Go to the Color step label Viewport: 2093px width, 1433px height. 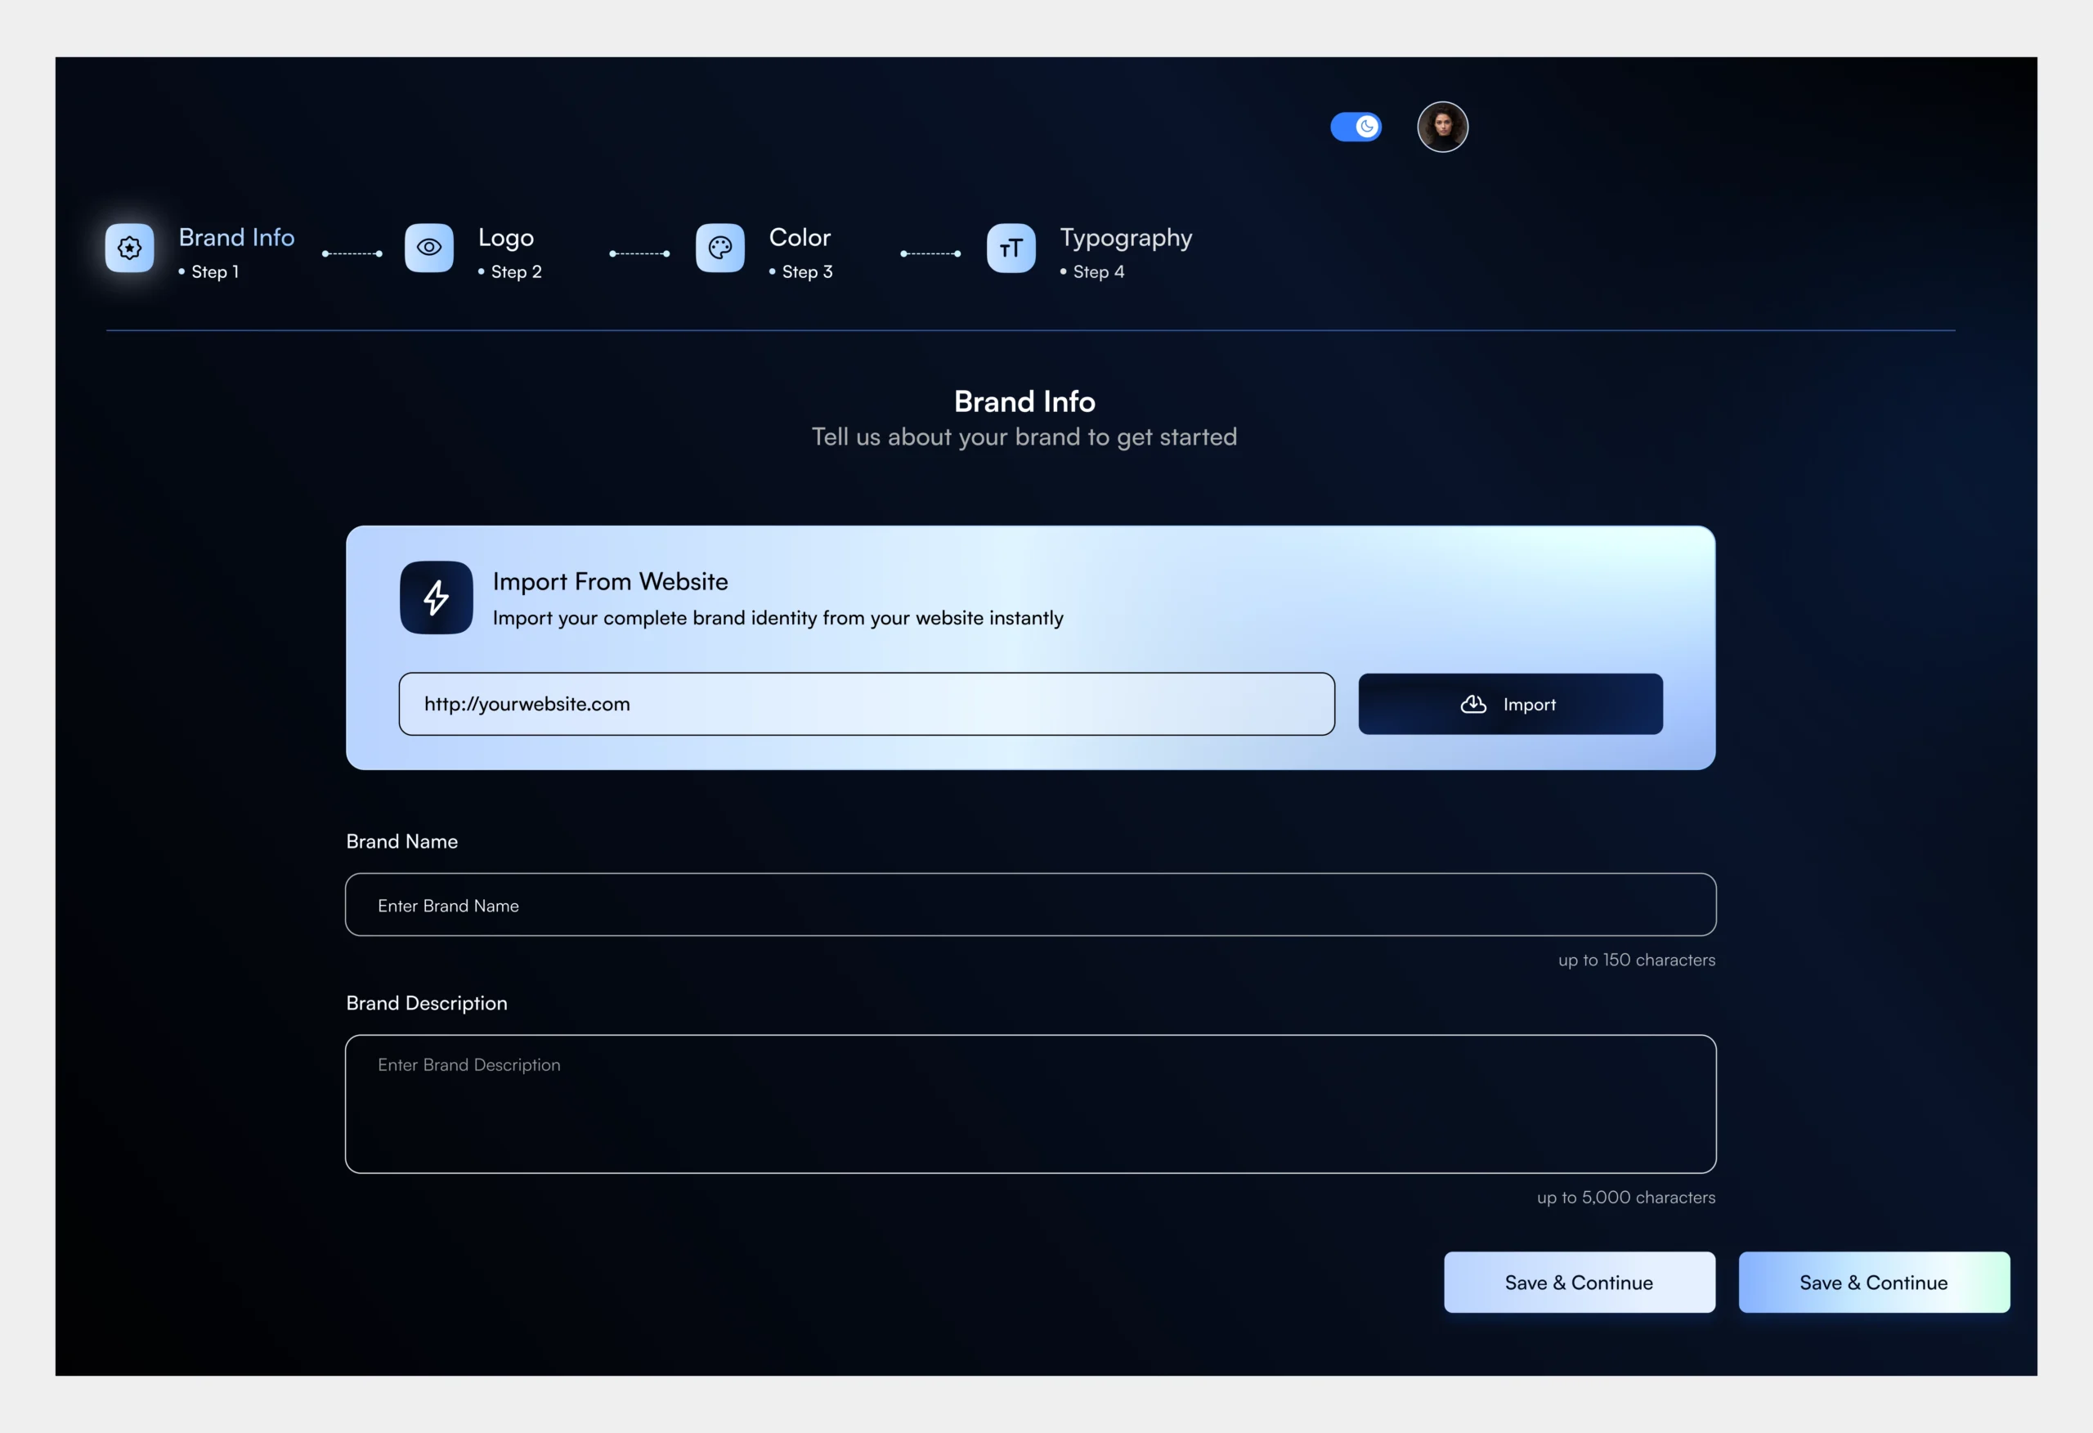click(x=799, y=238)
